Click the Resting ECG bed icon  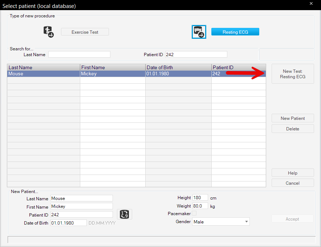pos(199,32)
